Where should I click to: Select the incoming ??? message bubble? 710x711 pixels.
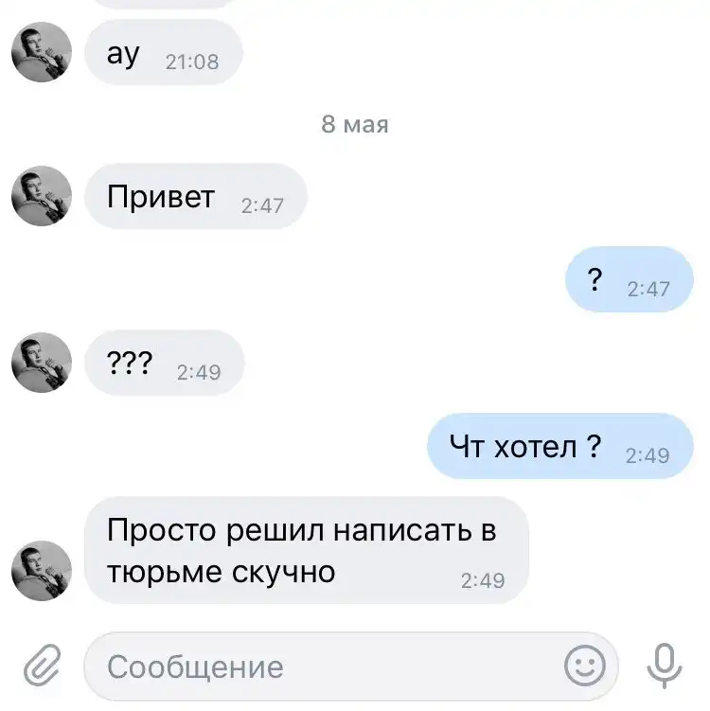[x=165, y=363]
